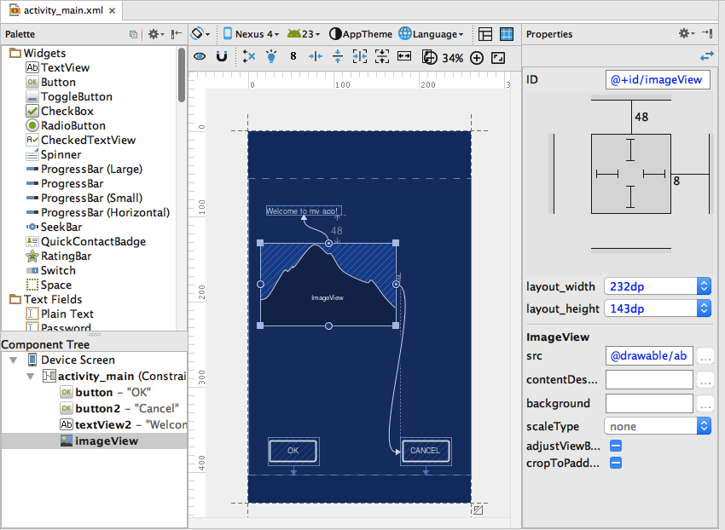725x530 pixels.
Task: Click the Palette hide panel icon
Action: click(177, 34)
